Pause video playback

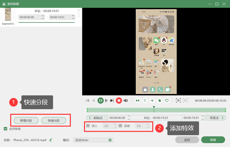(x=101, y=101)
